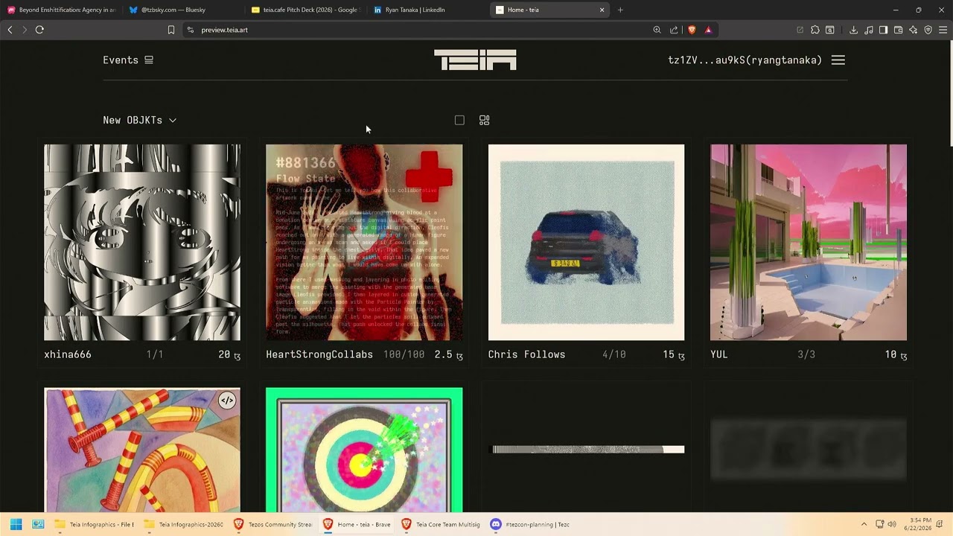Click the 15 tez price on Chris Follows
Image resolution: width=953 pixels, height=536 pixels.
[x=674, y=355]
